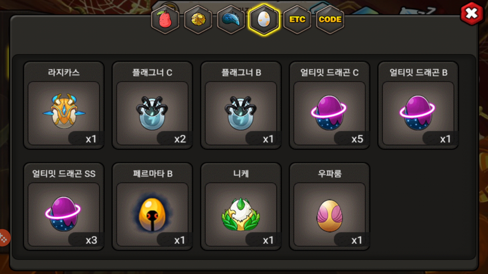Switch to the CODE tab
488x274 pixels.
pyautogui.click(x=330, y=20)
